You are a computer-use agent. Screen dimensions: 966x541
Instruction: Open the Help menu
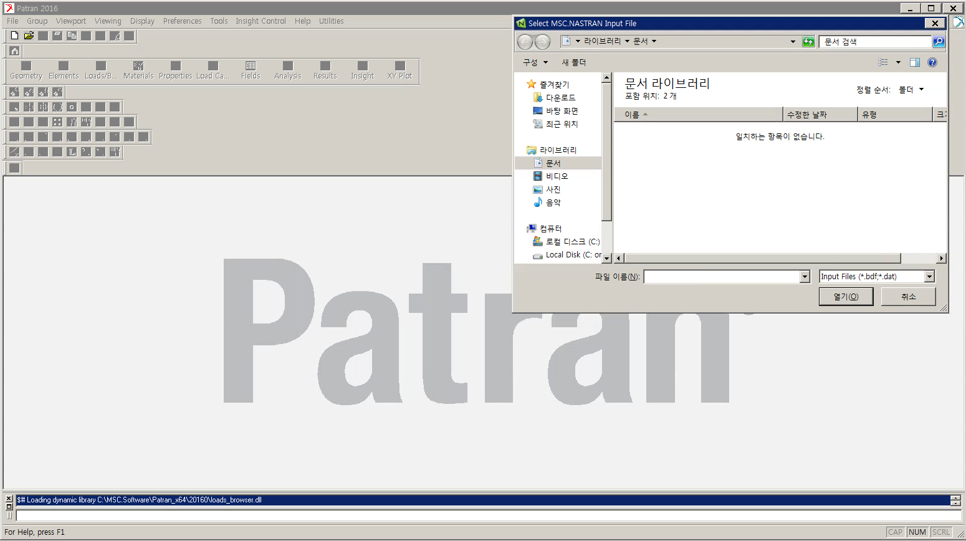click(302, 21)
